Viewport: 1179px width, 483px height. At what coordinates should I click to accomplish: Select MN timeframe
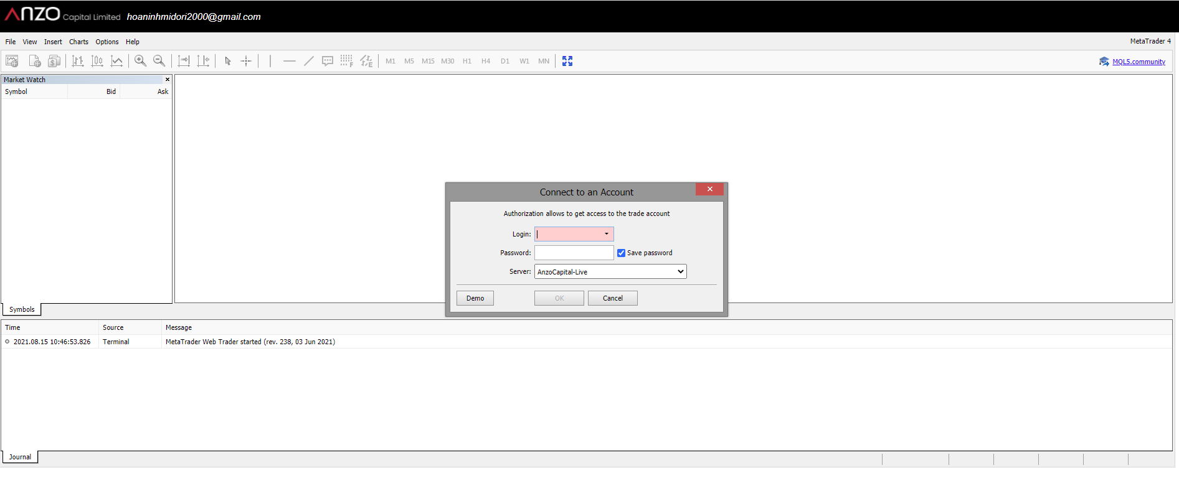pos(544,61)
